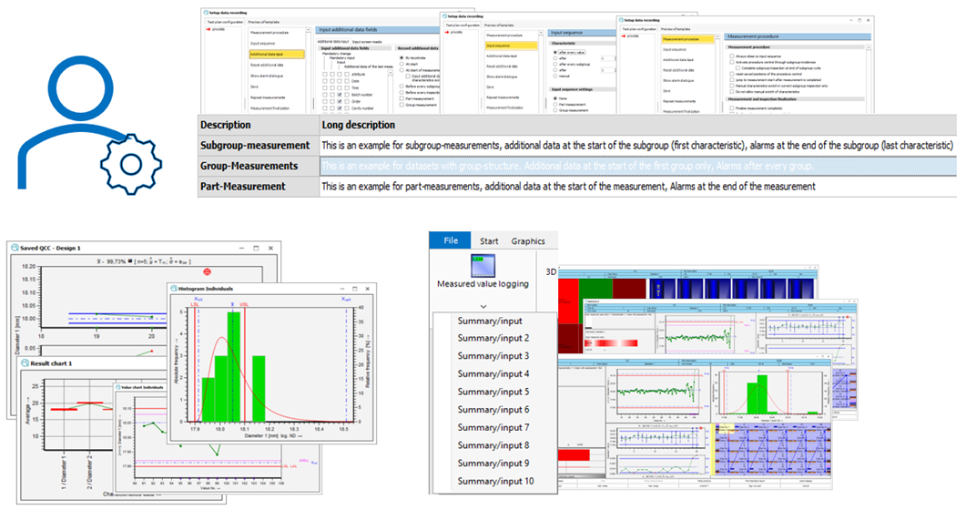
Task: Choose Summary/input 4 from the menu
Action: [493, 374]
